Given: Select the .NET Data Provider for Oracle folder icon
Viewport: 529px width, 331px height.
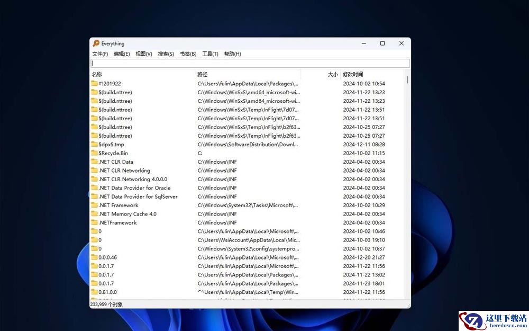Looking at the screenshot, I should 95,188.
